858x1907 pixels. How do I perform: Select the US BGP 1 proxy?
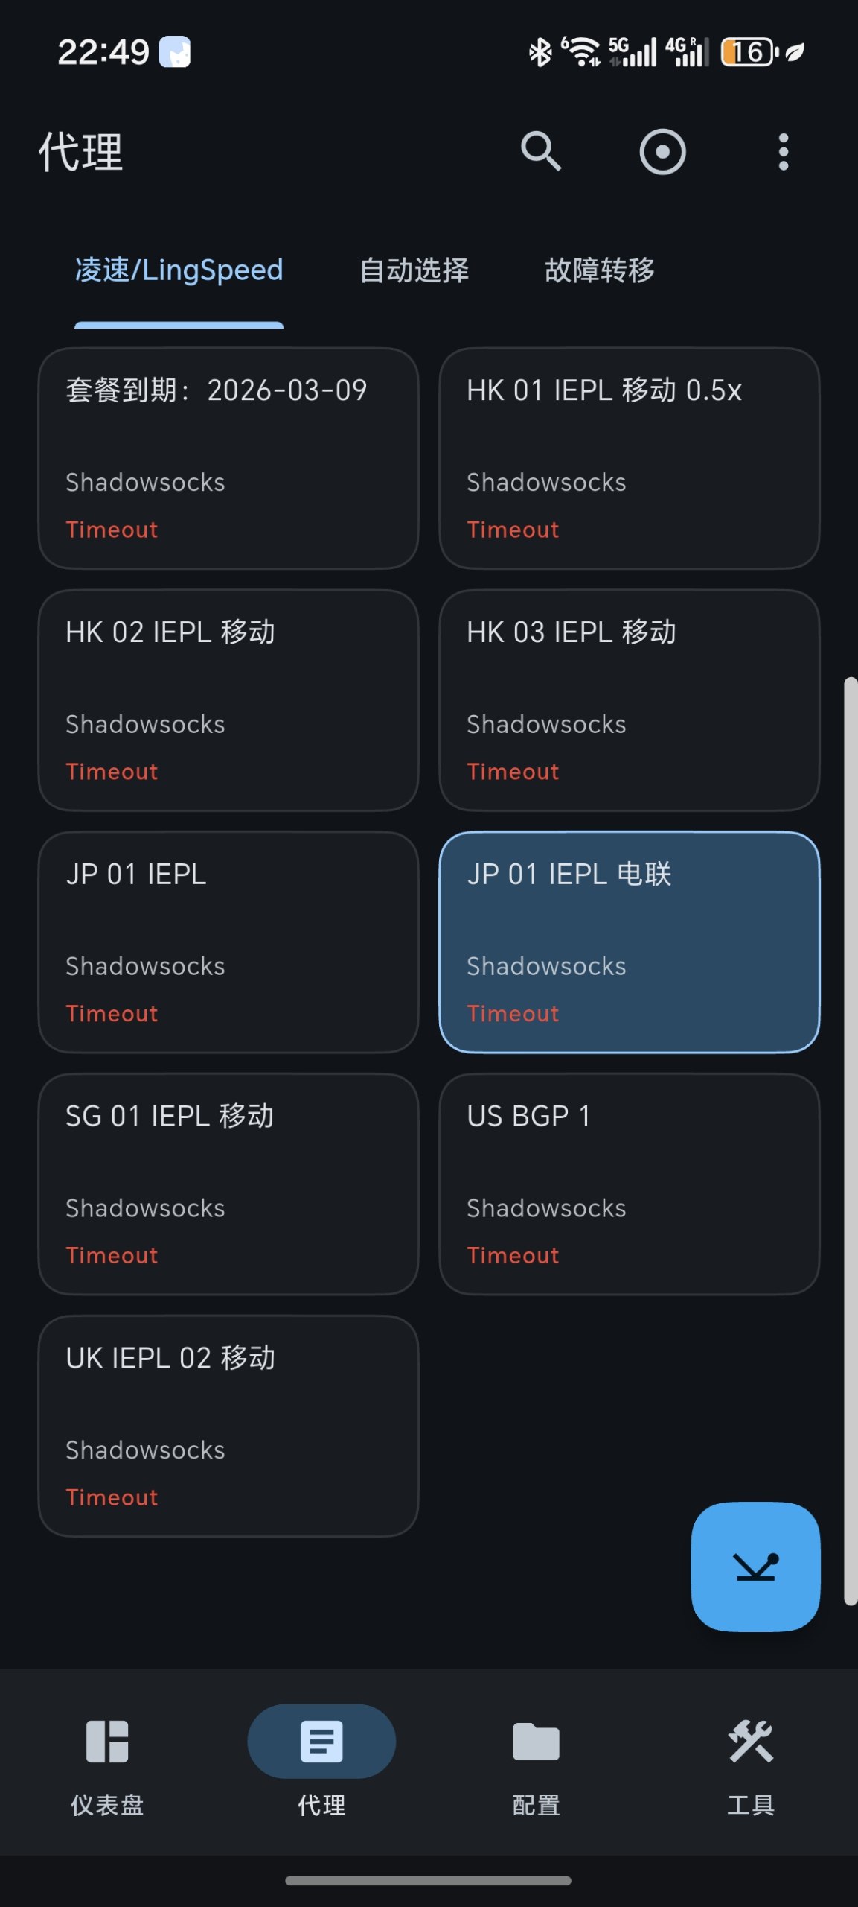[629, 1184]
